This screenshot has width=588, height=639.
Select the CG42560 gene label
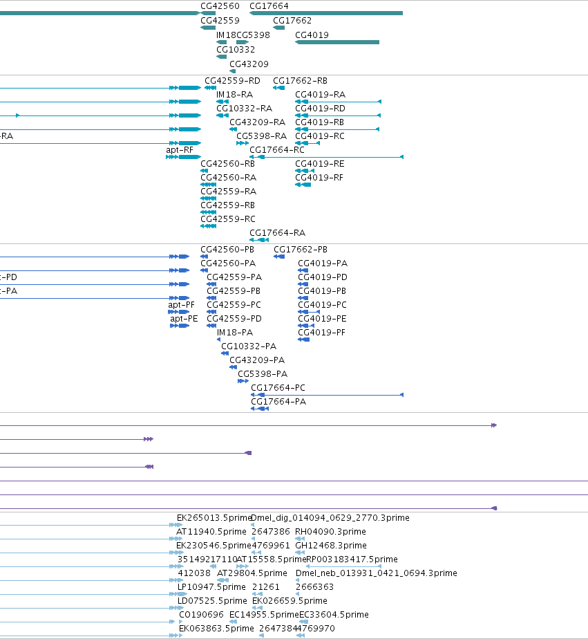(x=220, y=6)
